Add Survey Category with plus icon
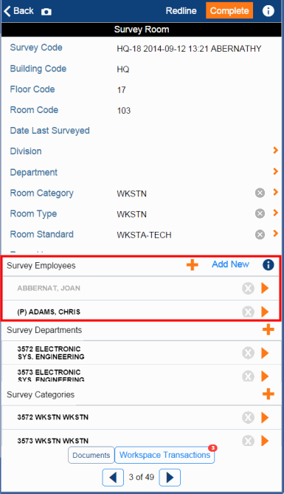This screenshot has height=494, width=284. (x=269, y=394)
